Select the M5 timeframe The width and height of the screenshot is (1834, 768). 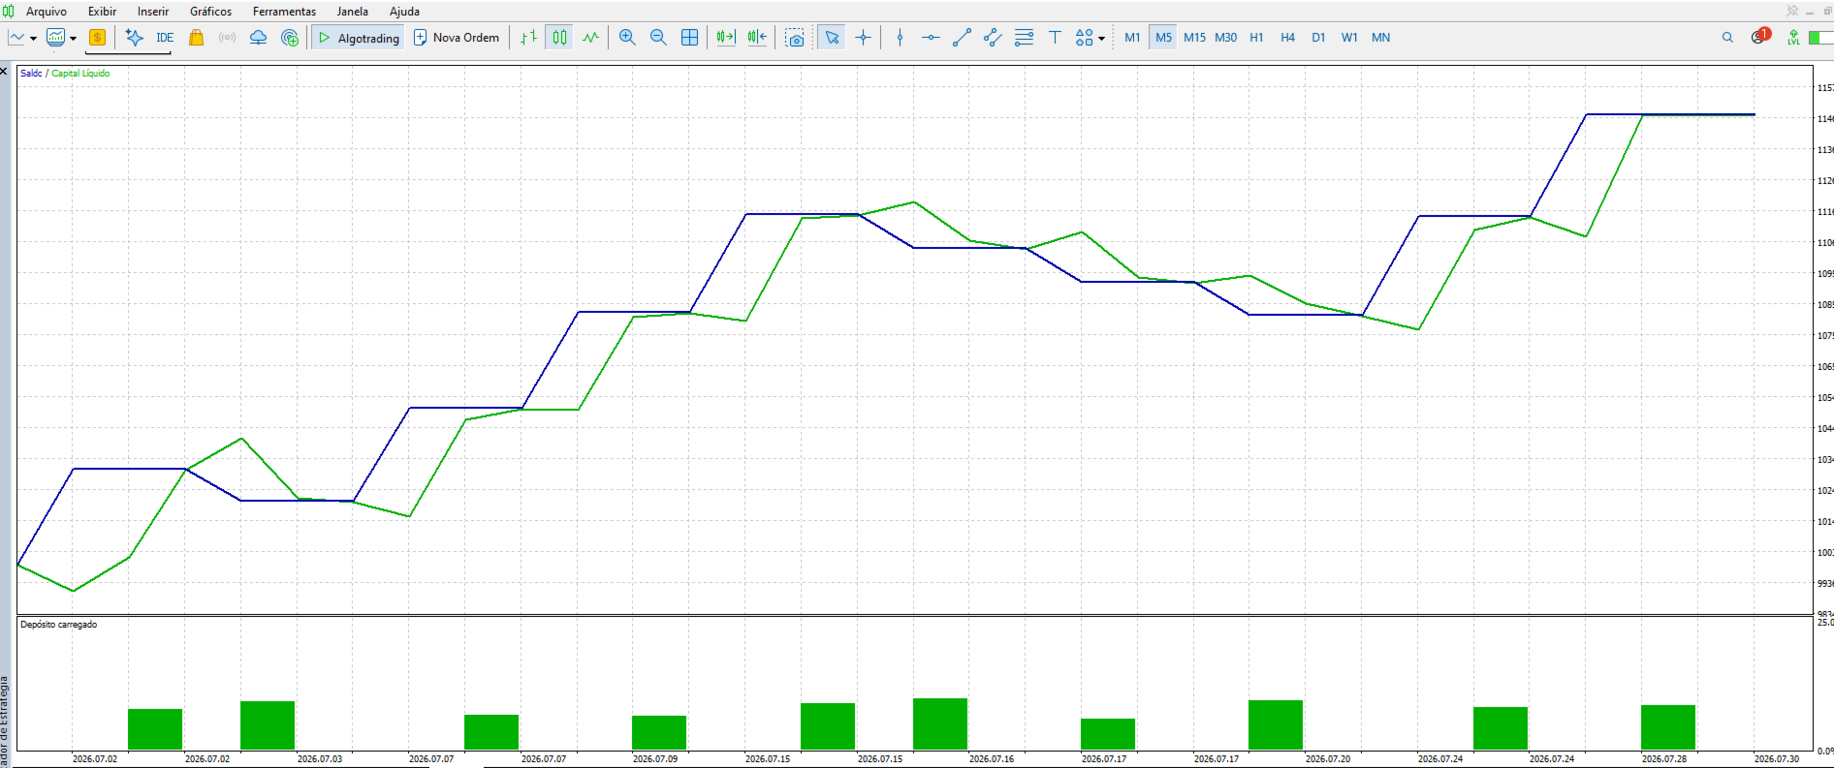(1163, 38)
